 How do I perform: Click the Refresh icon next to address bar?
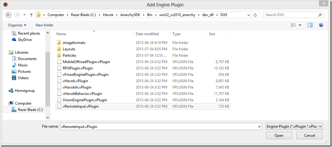pos(256,15)
